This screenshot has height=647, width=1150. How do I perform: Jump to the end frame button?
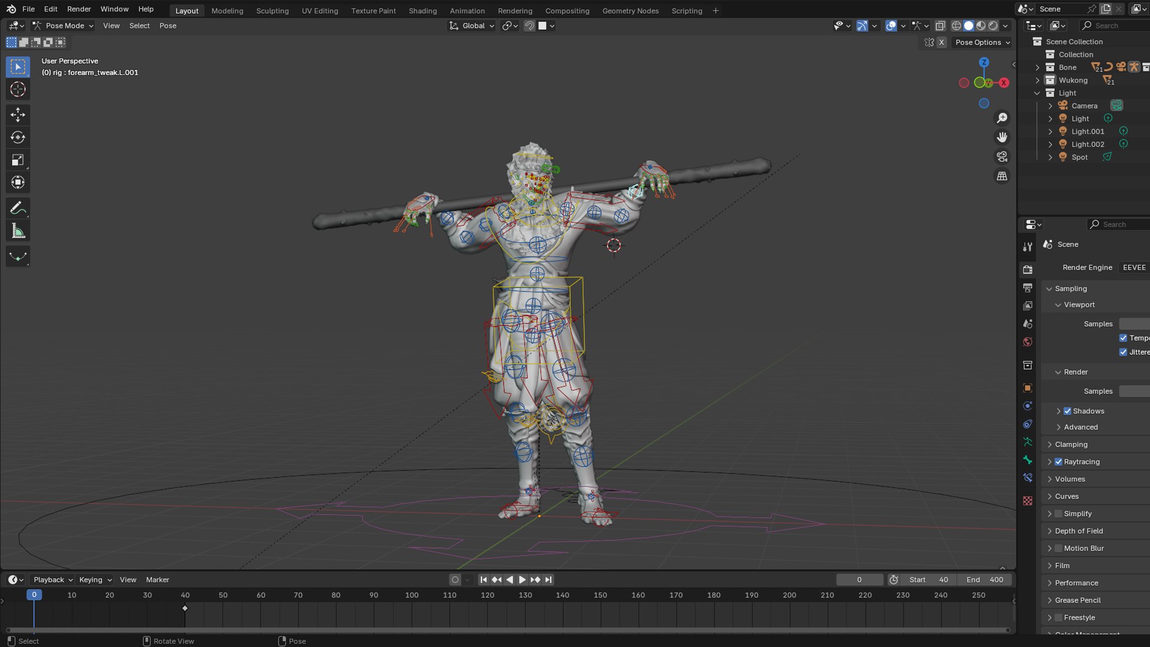pyautogui.click(x=549, y=580)
